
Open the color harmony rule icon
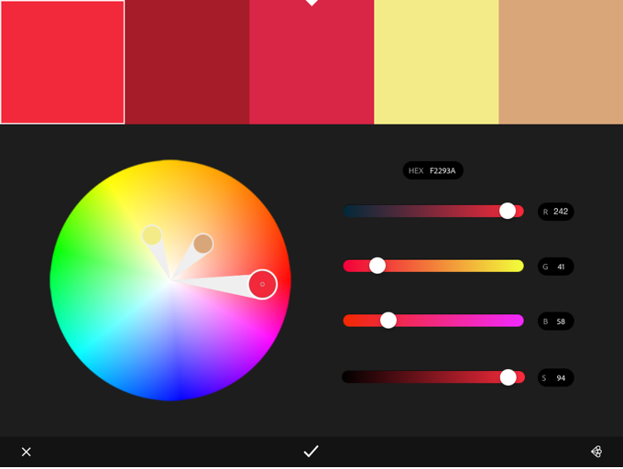point(596,452)
